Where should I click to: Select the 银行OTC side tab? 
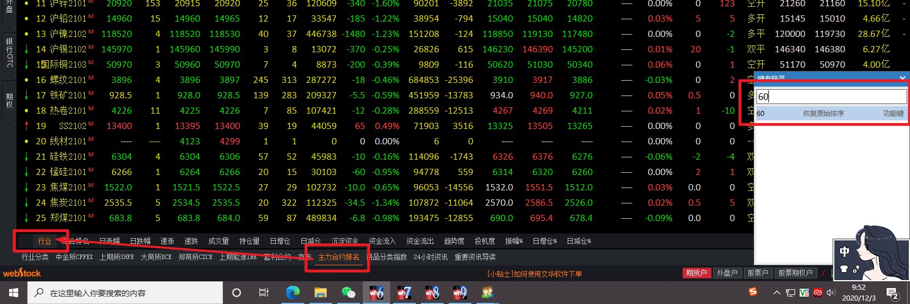(x=9, y=53)
